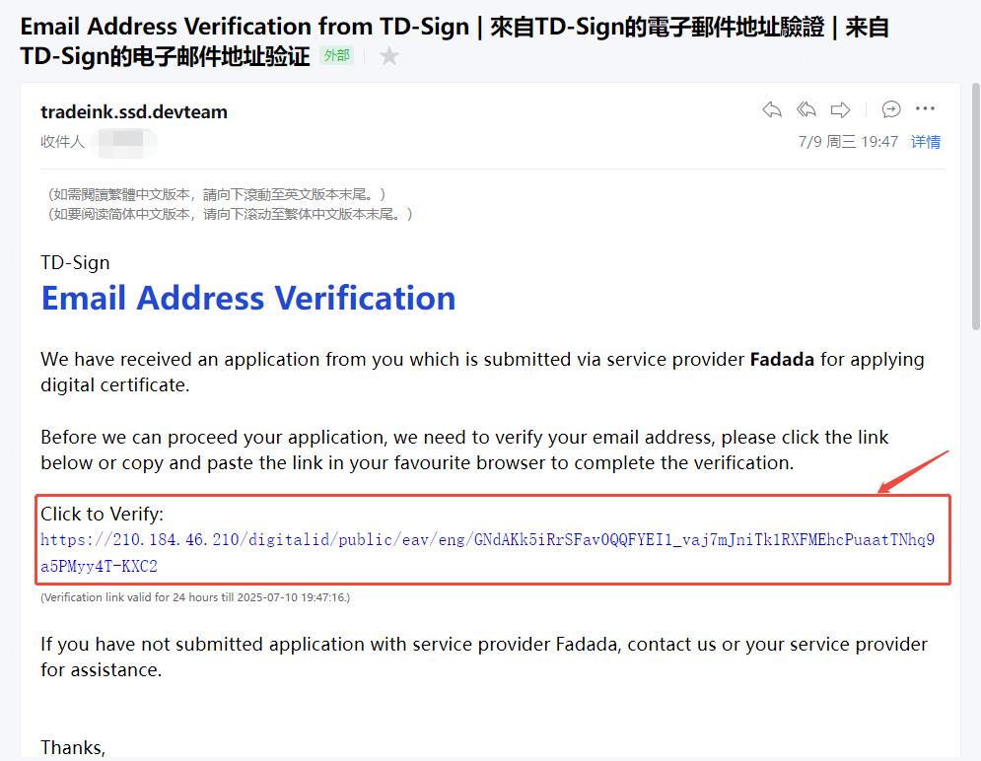
Task: Click the Traditional Chinese version notice line
Action: coord(216,194)
